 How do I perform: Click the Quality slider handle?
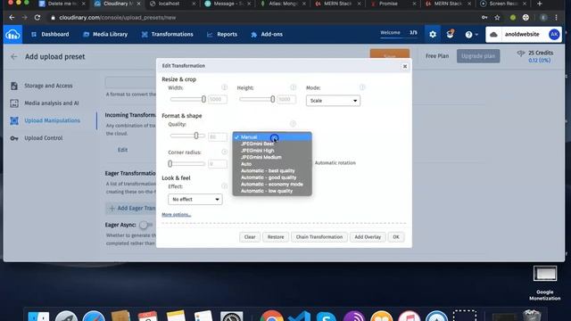point(196,136)
